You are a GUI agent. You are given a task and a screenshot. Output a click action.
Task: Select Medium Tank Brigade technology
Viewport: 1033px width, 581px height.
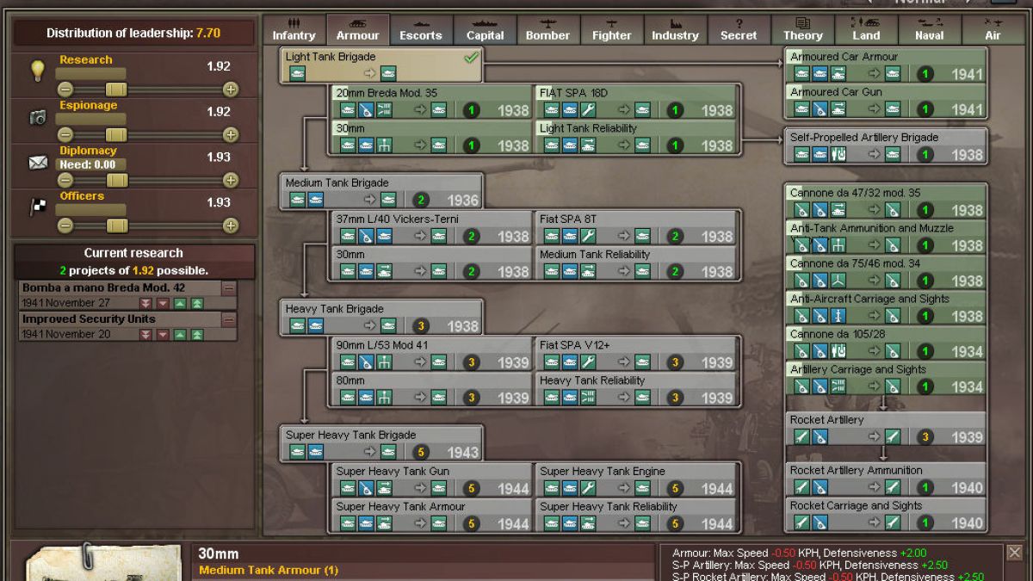[x=381, y=191]
